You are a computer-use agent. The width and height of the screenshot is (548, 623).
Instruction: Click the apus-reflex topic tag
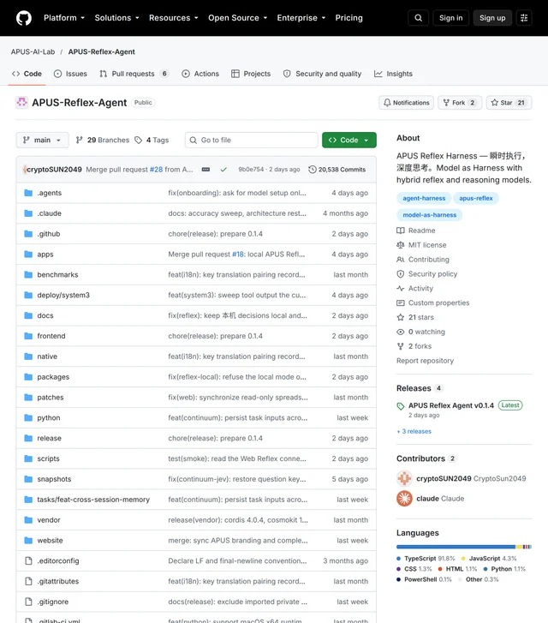pos(476,198)
